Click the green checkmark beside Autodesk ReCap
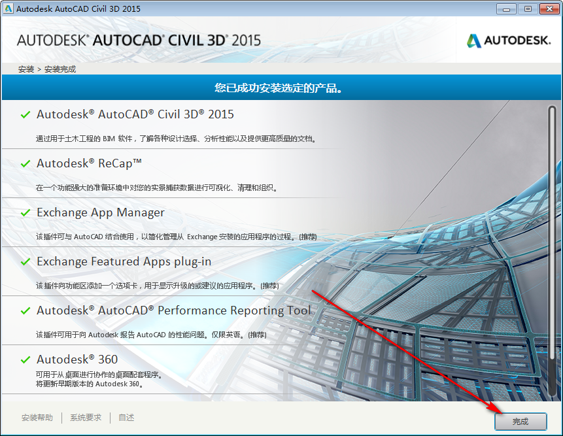 click(25, 163)
